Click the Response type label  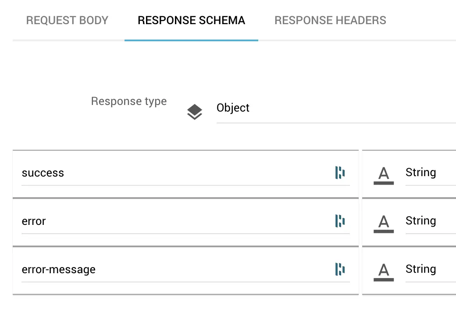tap(129, 101)
